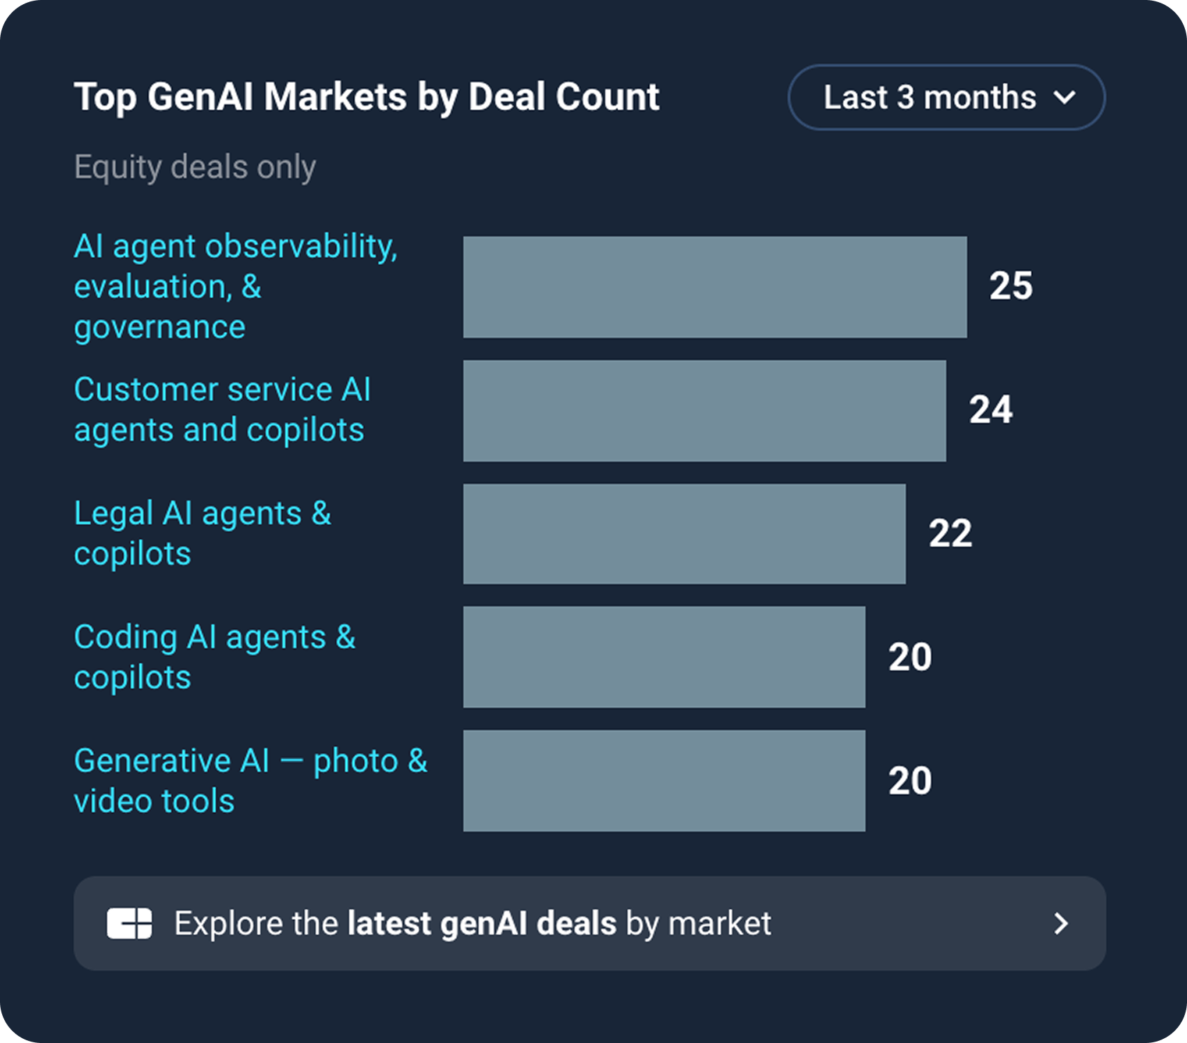Viewport: 1187px width, 1043px height.
Task: Click the bar for AI agent observability
Action: pyautogui.click(x=715, y=287)
